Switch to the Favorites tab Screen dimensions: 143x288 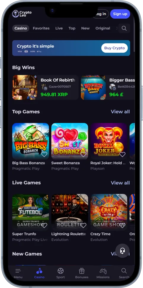point(41,28)
